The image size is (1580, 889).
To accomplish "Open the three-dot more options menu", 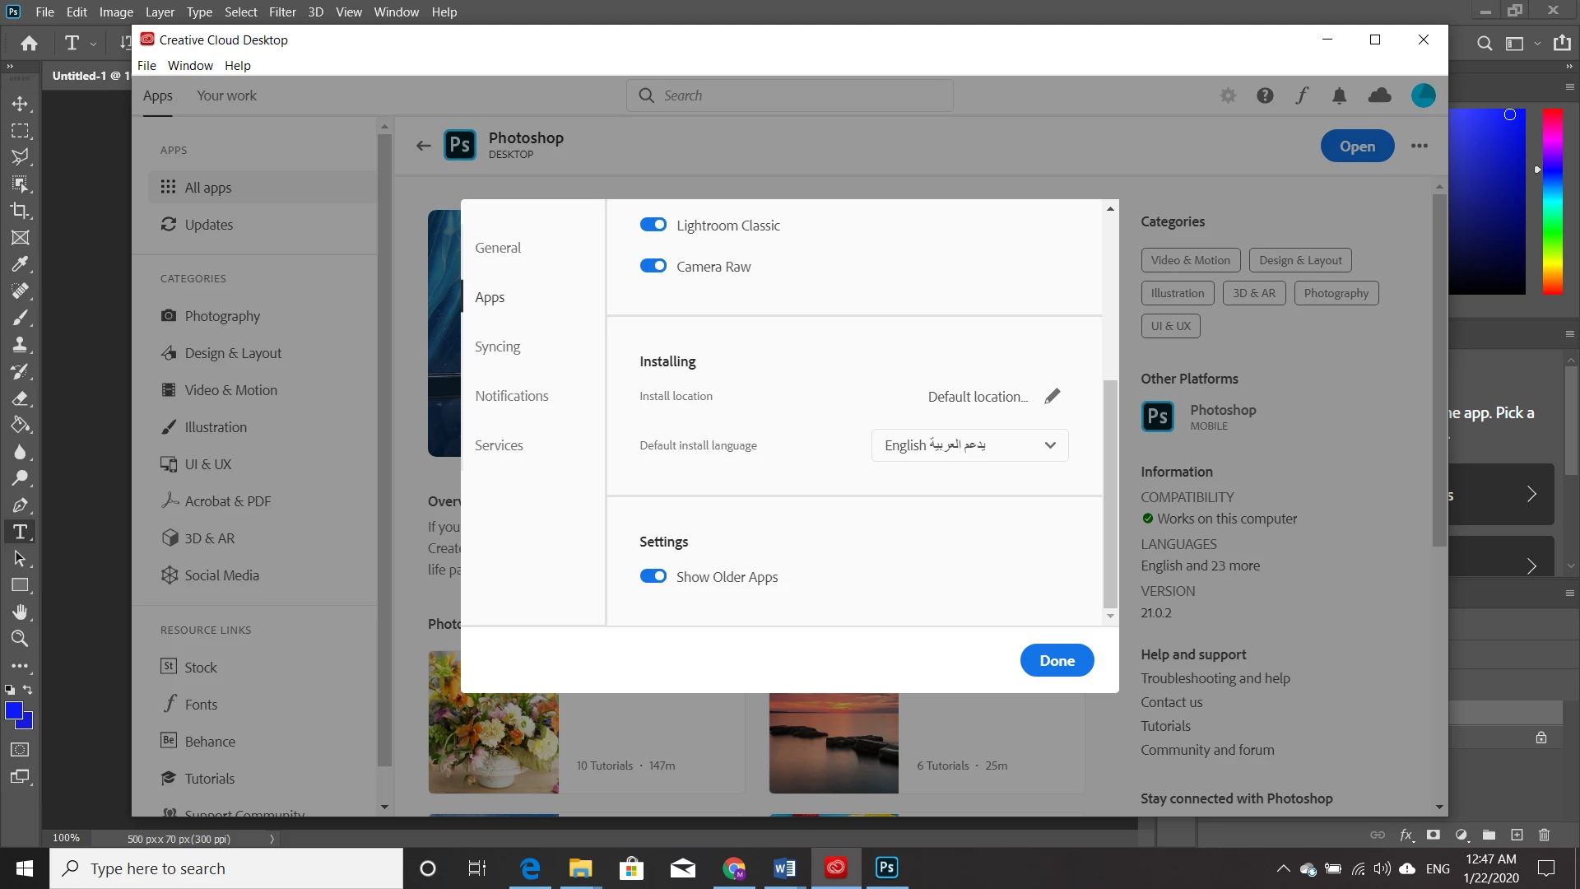I will [x=1420, y=146].
